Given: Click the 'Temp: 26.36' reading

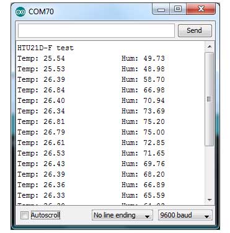Looking at the screenshot, I should click(x=41, y=185).
